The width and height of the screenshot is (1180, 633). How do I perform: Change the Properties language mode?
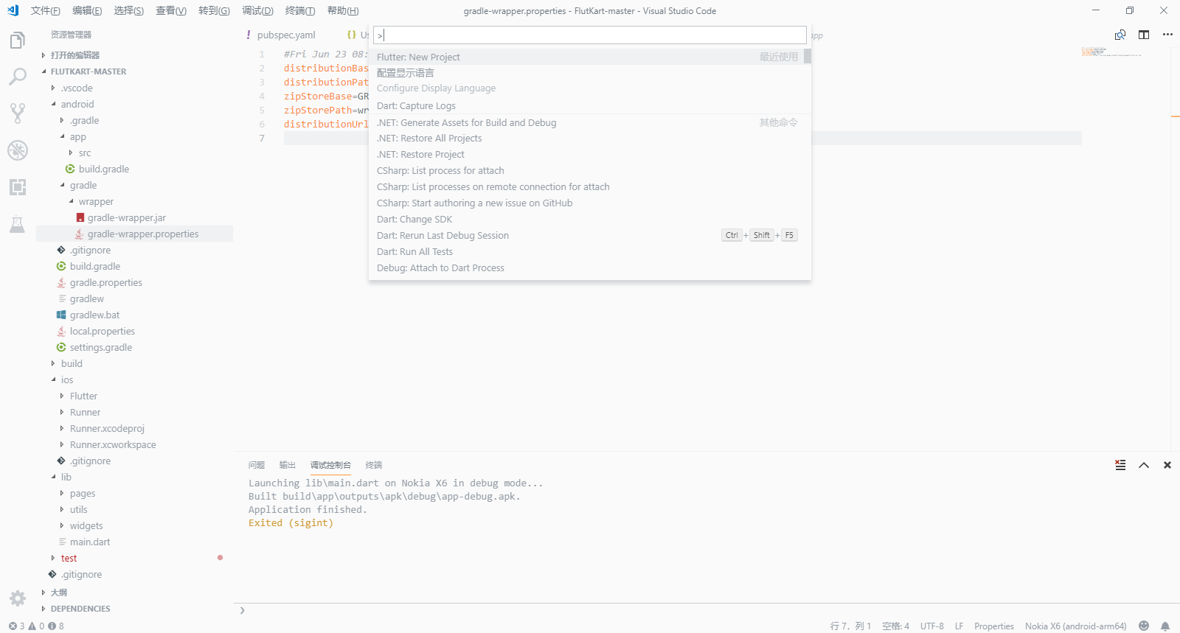993,626
